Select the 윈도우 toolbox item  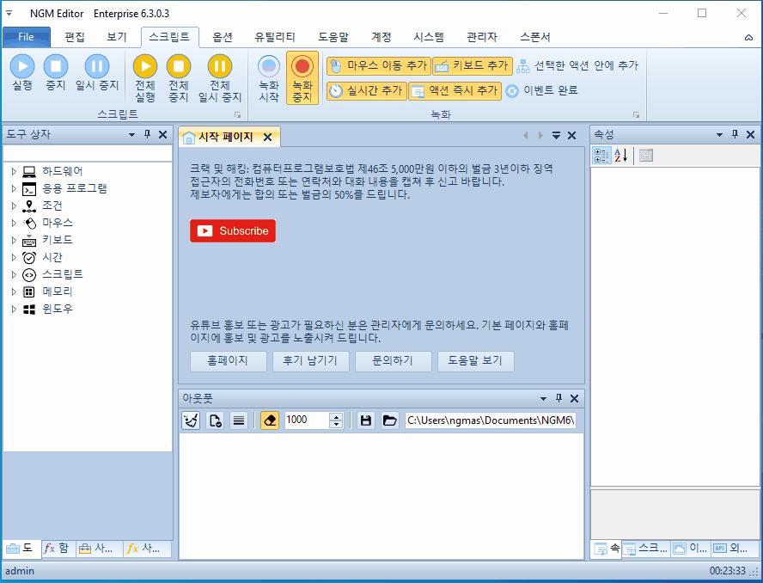(57, 309)
